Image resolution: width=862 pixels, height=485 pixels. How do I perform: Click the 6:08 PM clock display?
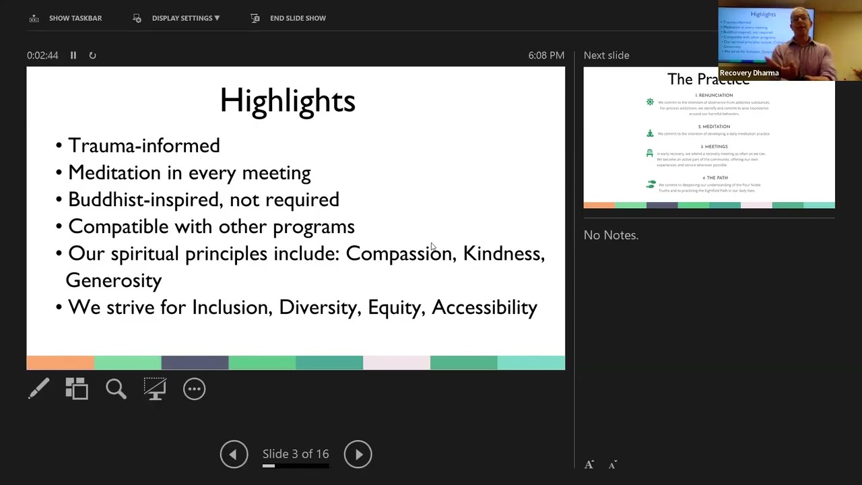coord(546,55)
